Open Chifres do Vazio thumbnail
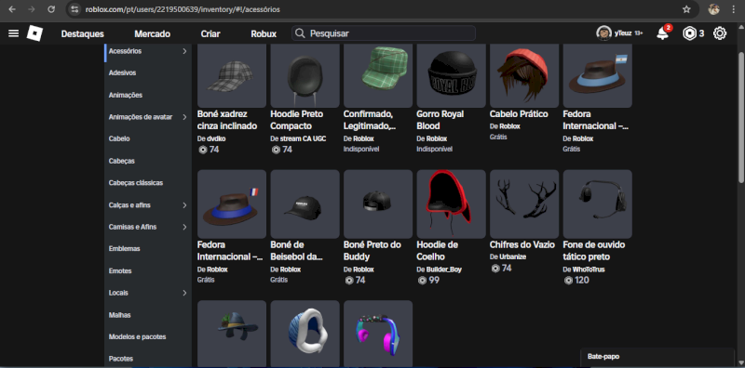The width and height of the screenshot is (745, 368). coord(524,204)
